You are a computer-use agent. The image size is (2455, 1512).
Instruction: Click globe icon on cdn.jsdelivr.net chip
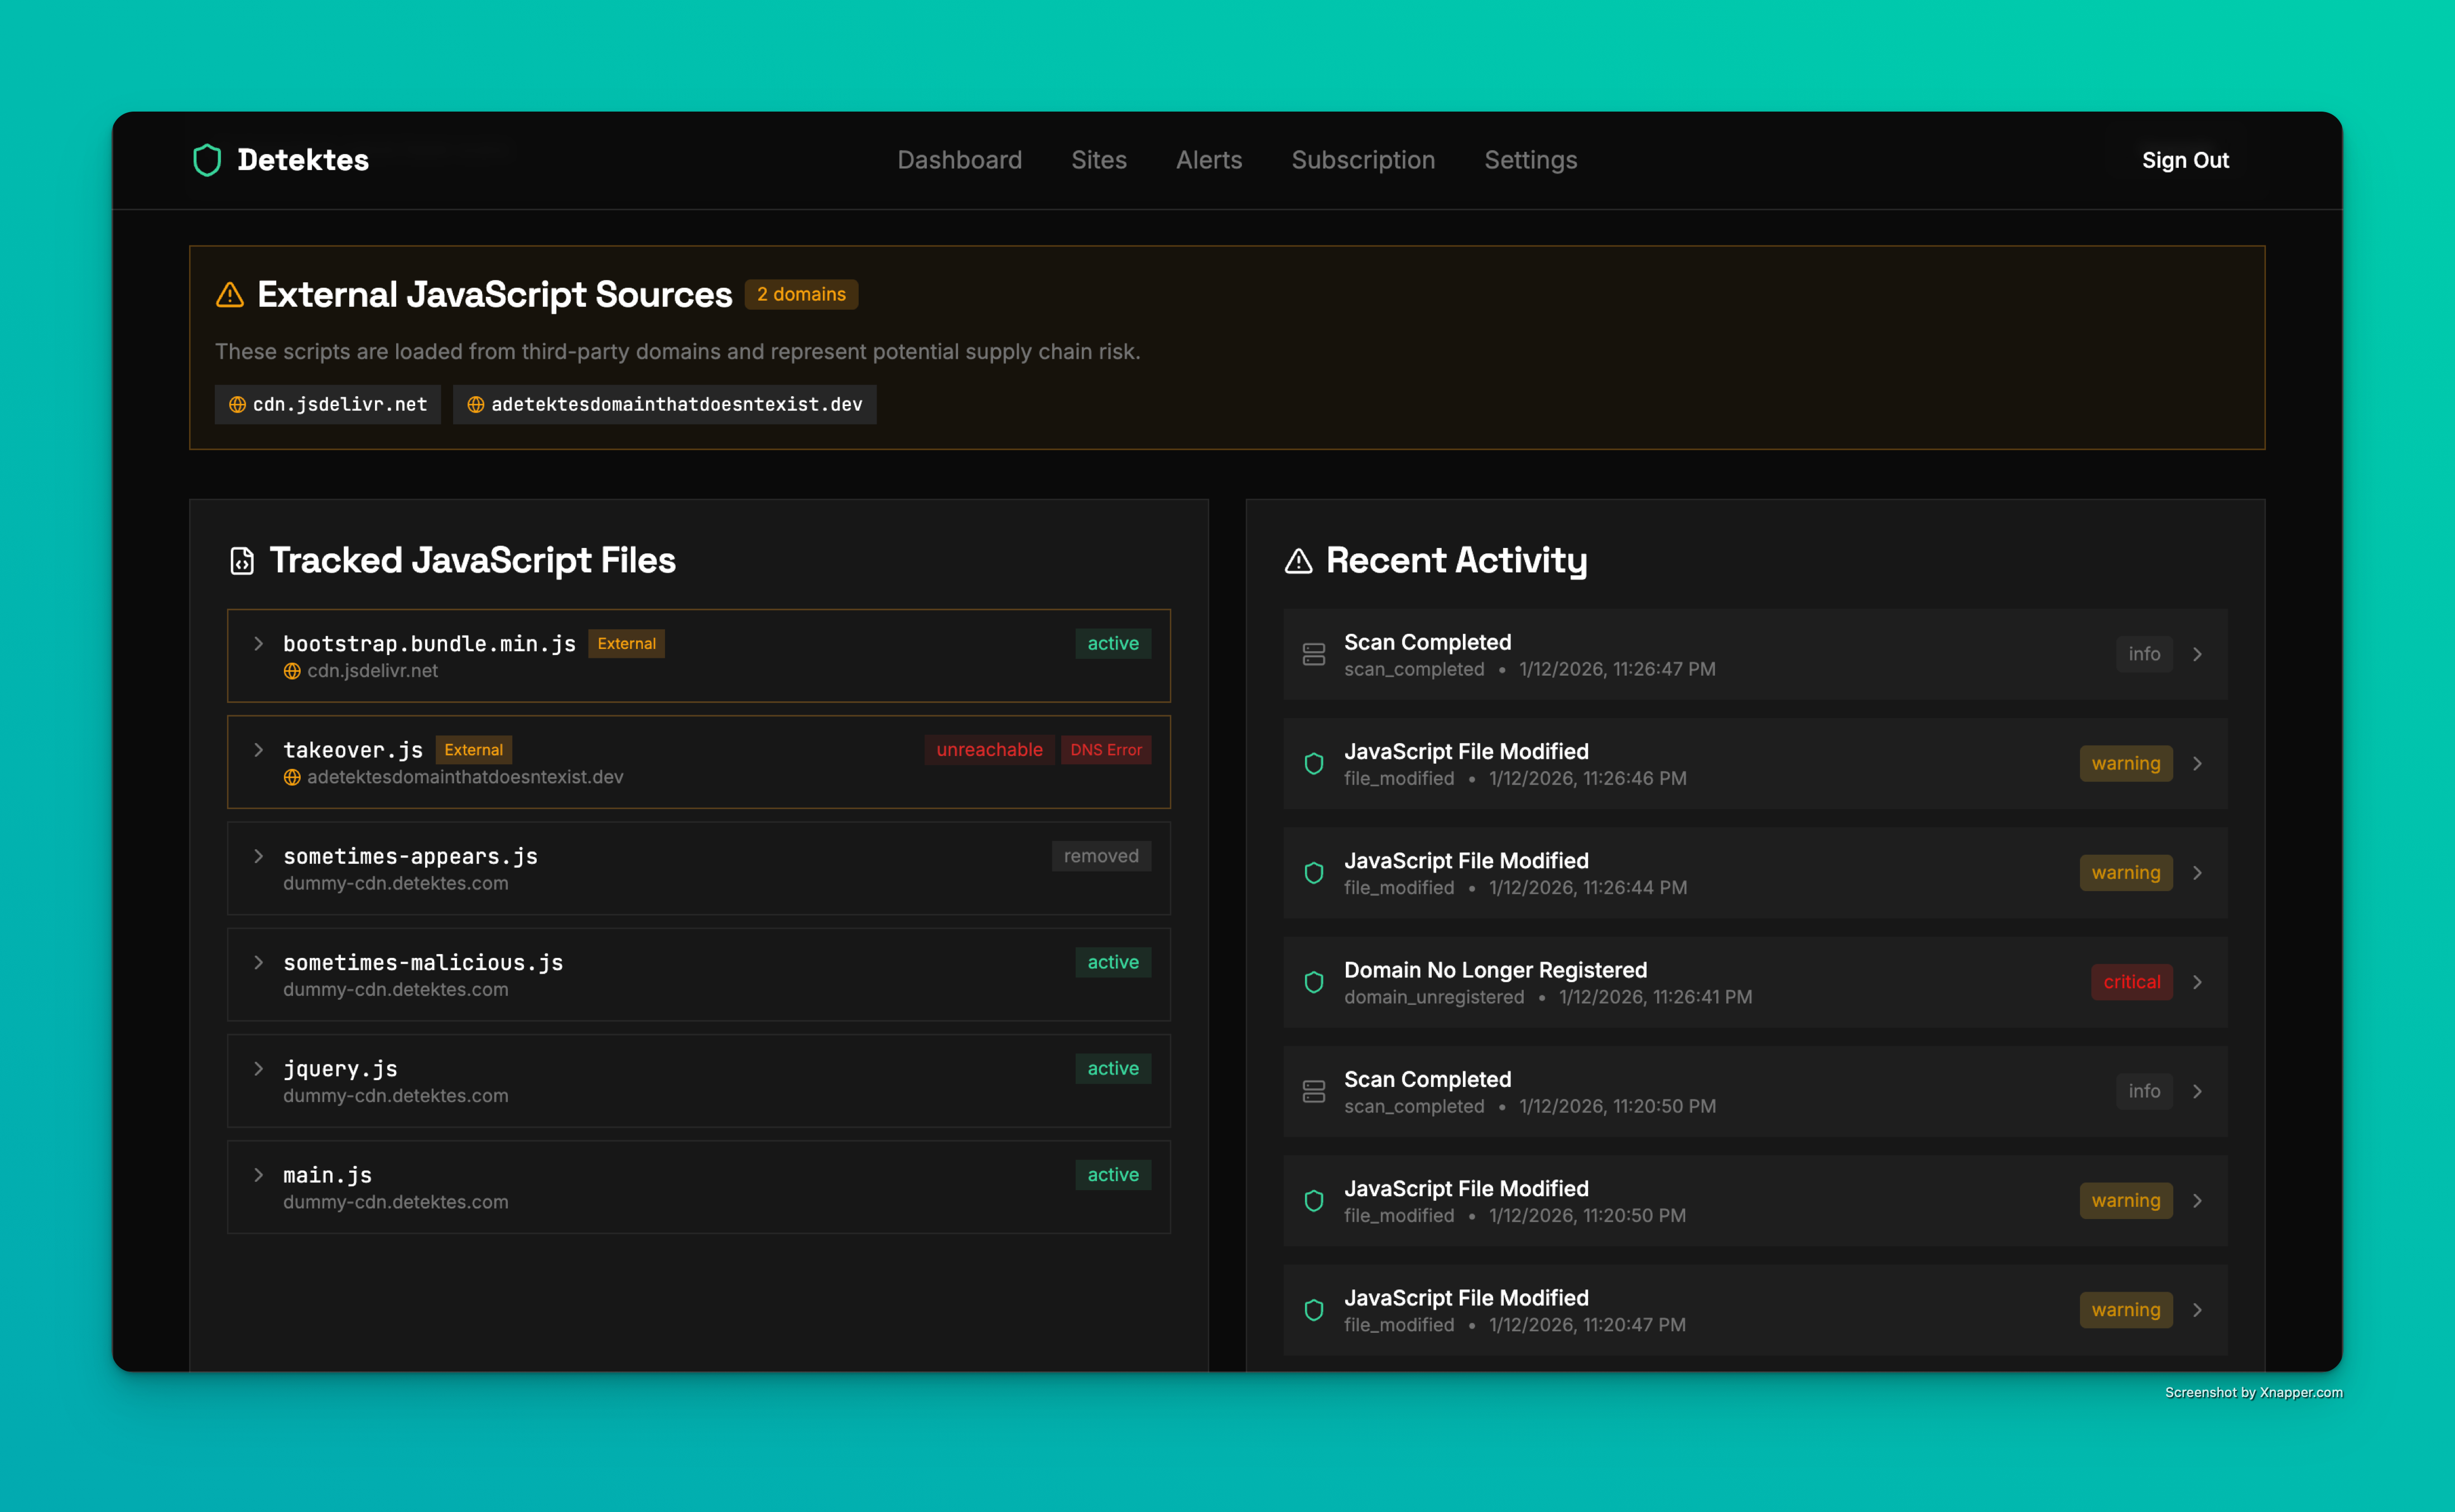238,405
